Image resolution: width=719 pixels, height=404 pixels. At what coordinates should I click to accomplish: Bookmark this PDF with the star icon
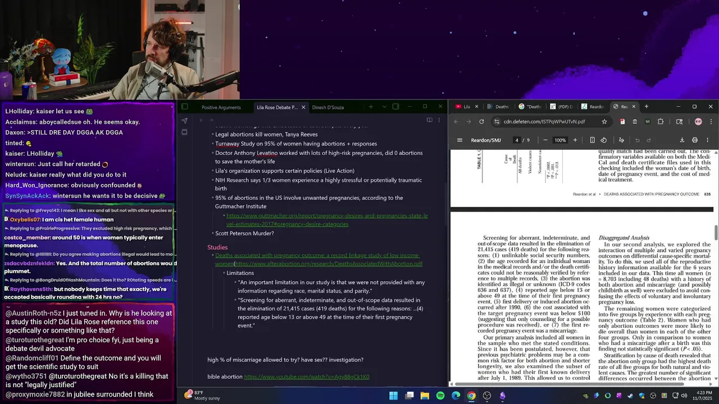coord(604,122)
